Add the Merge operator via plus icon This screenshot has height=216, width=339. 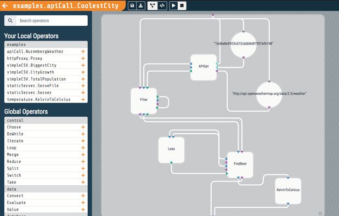[x=83, y=155]
